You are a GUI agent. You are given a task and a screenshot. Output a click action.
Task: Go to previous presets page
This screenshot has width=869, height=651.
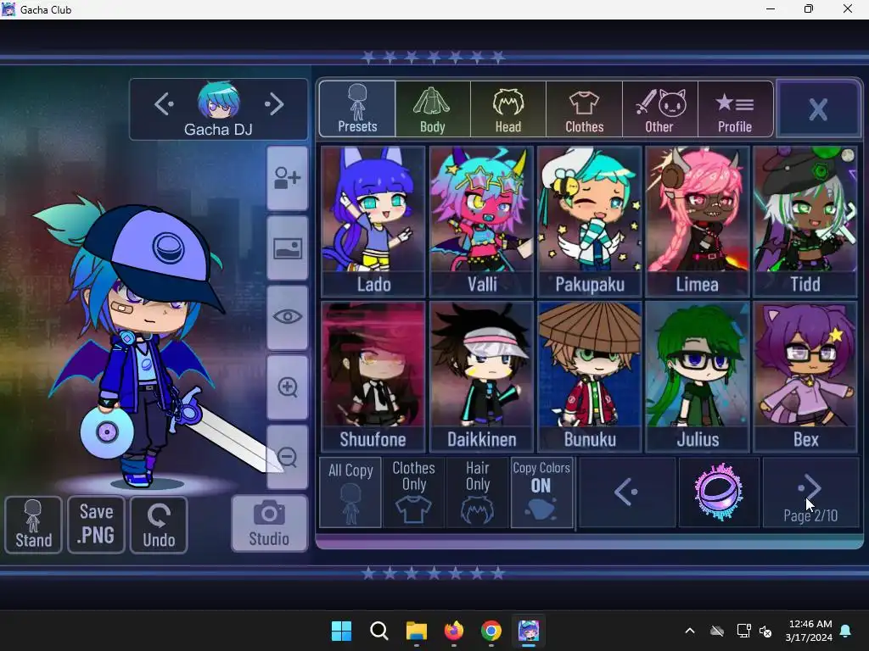pyautogui.click(x=627, y=492)
